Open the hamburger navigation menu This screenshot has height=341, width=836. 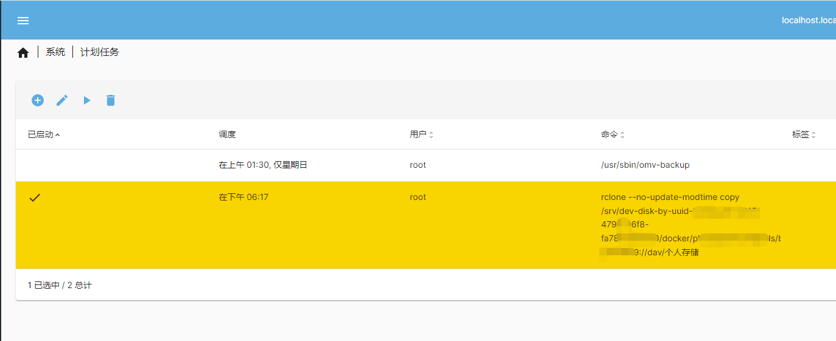[x=23, y=21]
